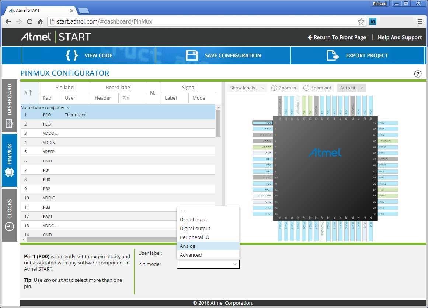428x308 pixels.
Task: Choose Advanced pin mode
Action: (x=208, y=255)
